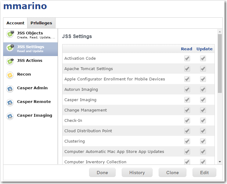This screenshot has height=184, width=227.
Task: Toggle Read checkbox for Check-In
Action: pyautogui.click(x=187, y=121)
